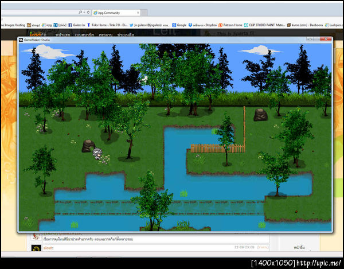Open the CLIP STUDIO PAINT bookmark
Screen dimensions: 344x269
click(264, 25)
